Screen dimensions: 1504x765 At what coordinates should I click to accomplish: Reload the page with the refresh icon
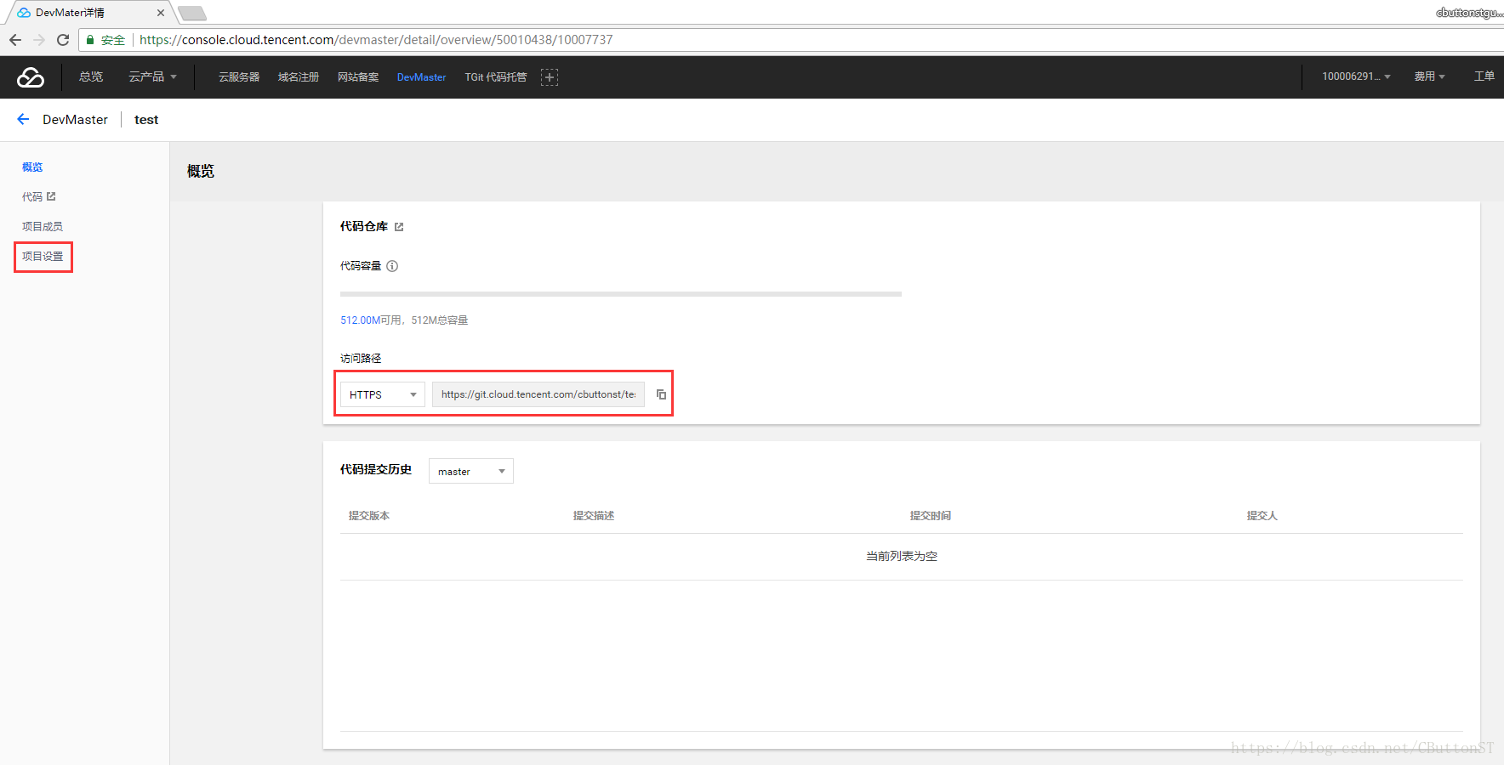coord(63,40)
